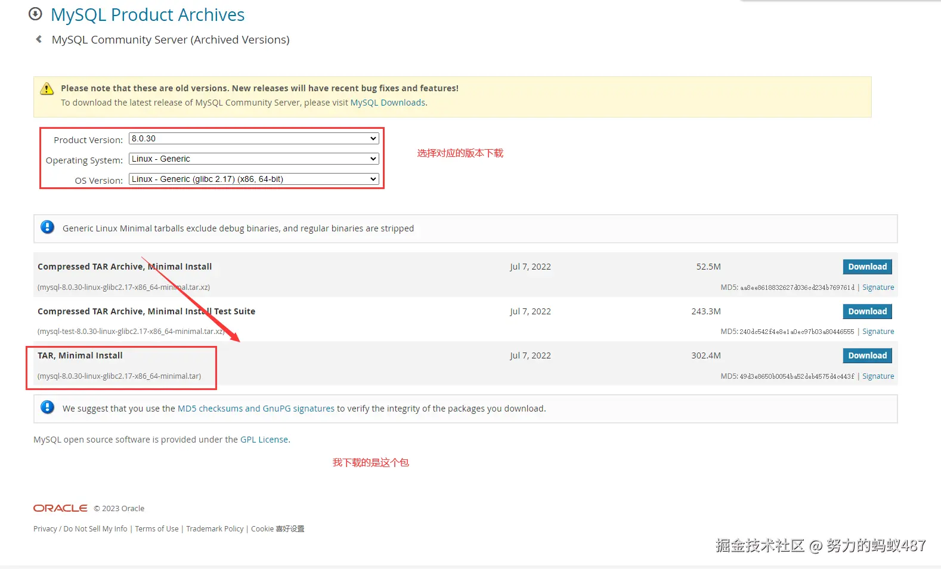Click the blue info icon beside Generic Linux Minimal tarballs
Viewport: 941px width, 569px height.
[x=47, y=227]
